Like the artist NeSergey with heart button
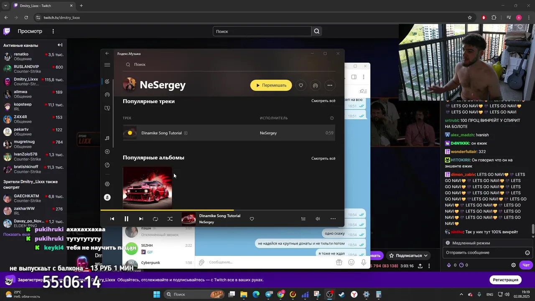Viewport: 535px width, 301px height. click(x=301, y=85)
